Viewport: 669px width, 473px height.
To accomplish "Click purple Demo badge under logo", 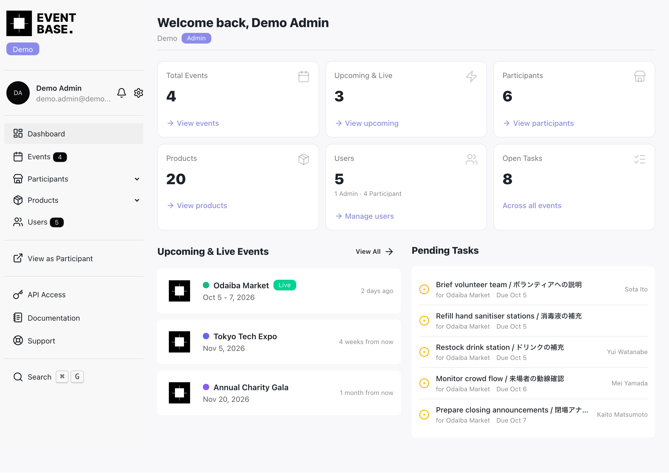I will pyautogui.click(x=23, y=49).
